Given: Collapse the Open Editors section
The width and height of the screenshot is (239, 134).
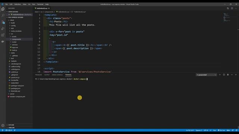Looking at the screenshot, I should click(13, 12).
